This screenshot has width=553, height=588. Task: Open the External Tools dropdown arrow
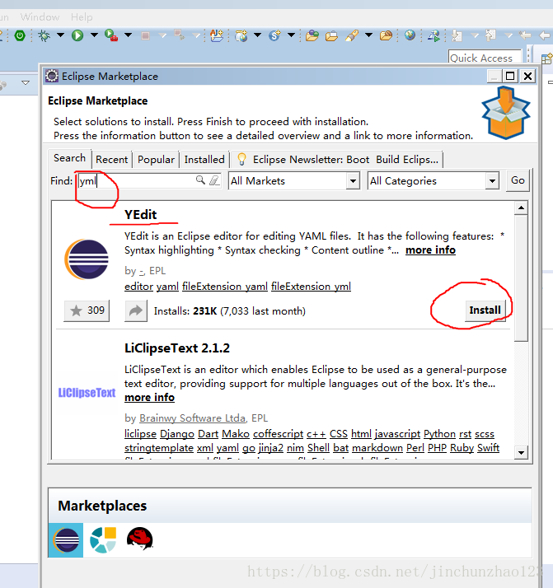click(x=129, y=35)
